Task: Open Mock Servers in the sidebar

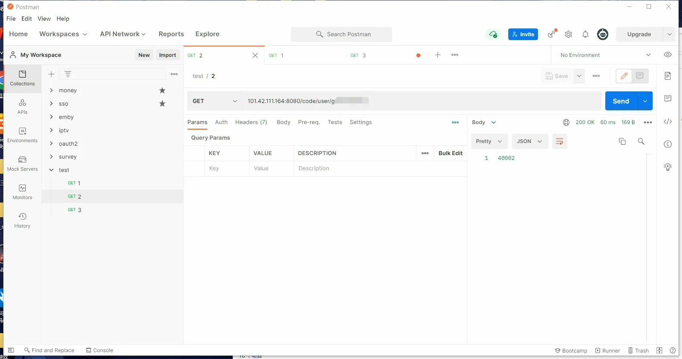Action: tap(22, 163)
